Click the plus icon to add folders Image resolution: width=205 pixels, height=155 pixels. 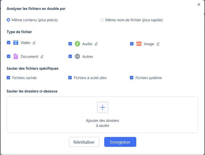[x=102, y=107]
